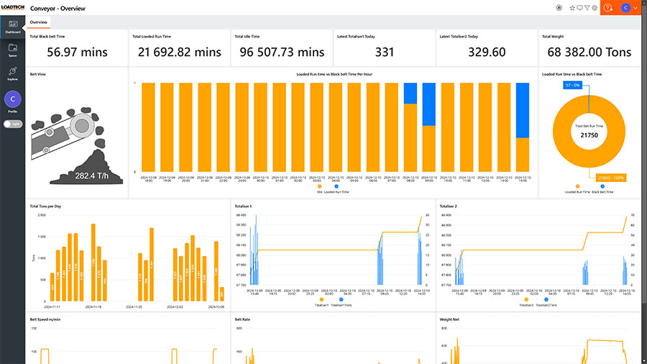Click the orange help question mark icon
This screenshot has height=364, width=647.
tap(608, 8)
